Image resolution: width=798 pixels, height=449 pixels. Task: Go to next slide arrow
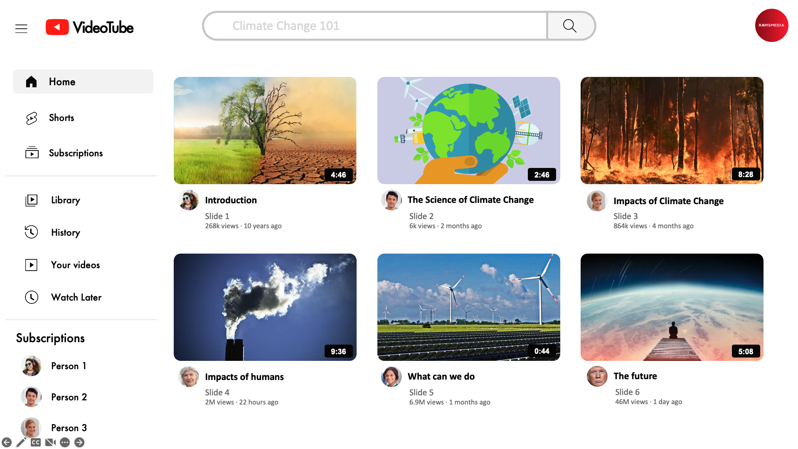click(x=79, y=442)
